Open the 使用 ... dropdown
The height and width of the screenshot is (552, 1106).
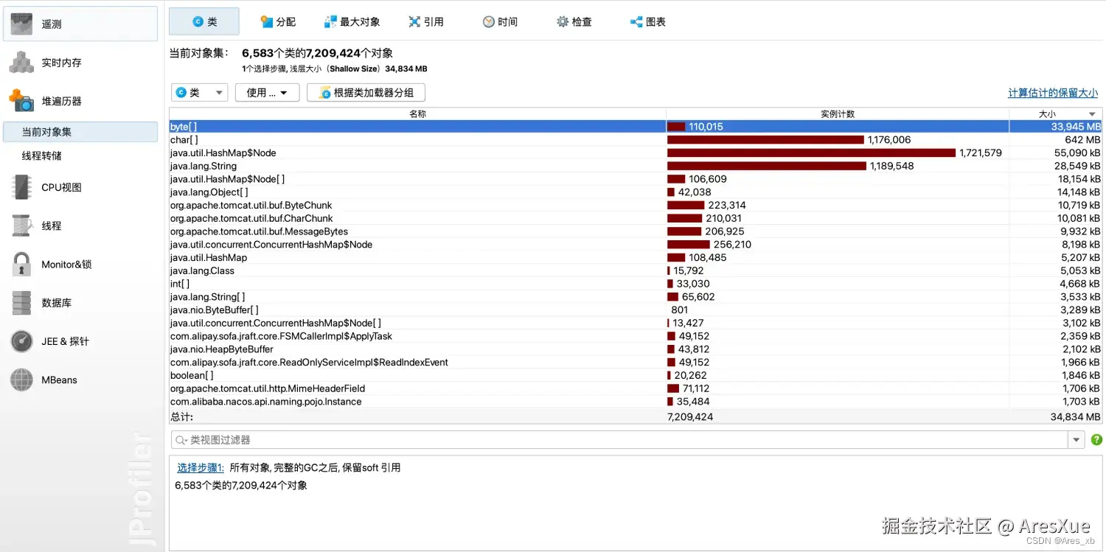click(267, 92)
